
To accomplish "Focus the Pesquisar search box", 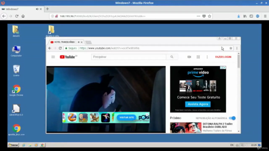I will pos(129,57).
